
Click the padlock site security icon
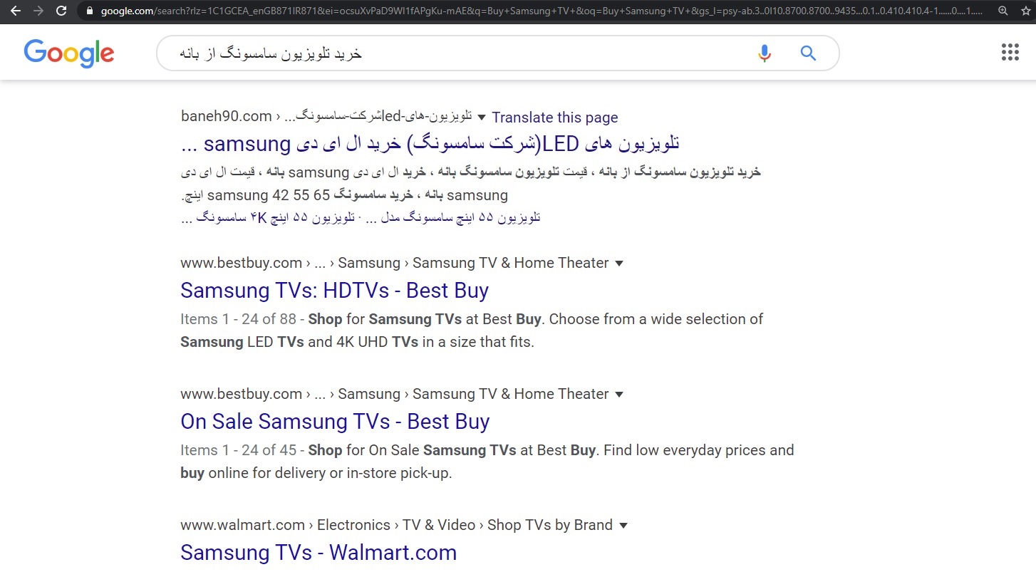(89, 11)
